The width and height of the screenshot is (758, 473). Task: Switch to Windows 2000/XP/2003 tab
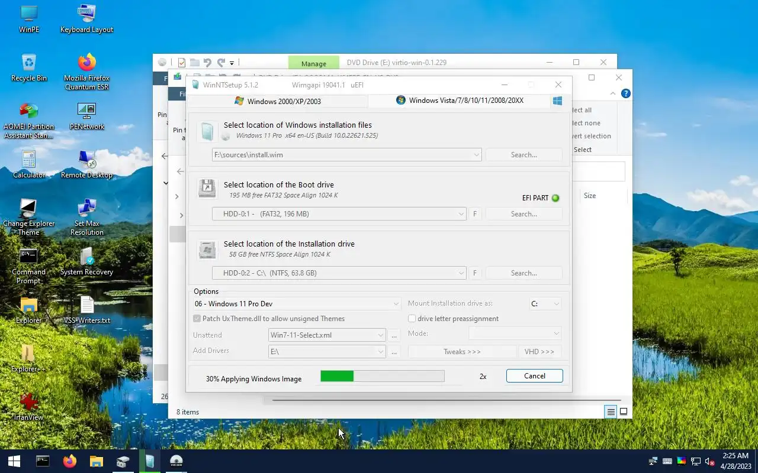[x=278, y=101]
